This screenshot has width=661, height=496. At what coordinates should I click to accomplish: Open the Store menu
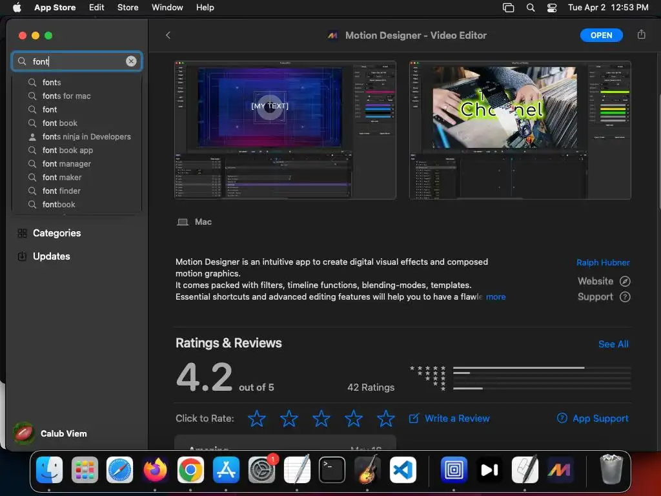pyautogui.click(x=128, y=8)
